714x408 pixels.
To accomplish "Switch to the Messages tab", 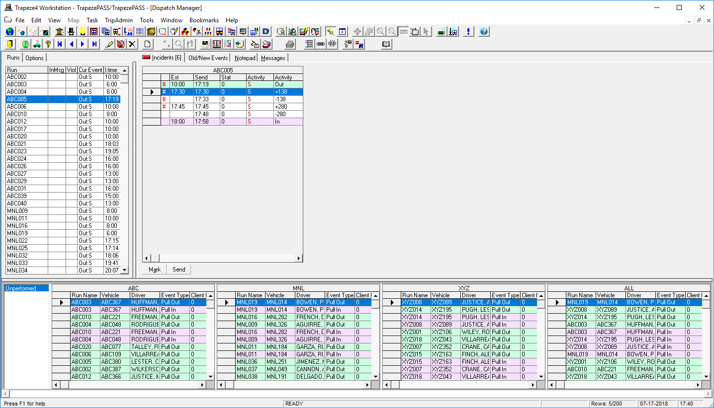I will coord(273,58).
